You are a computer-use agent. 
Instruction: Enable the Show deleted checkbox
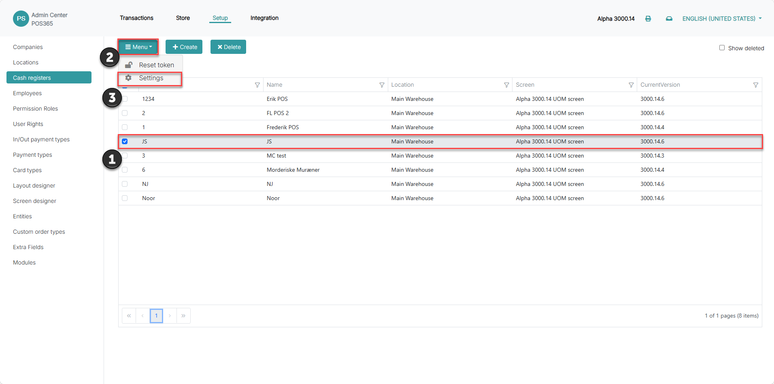[x=722, y=48]
